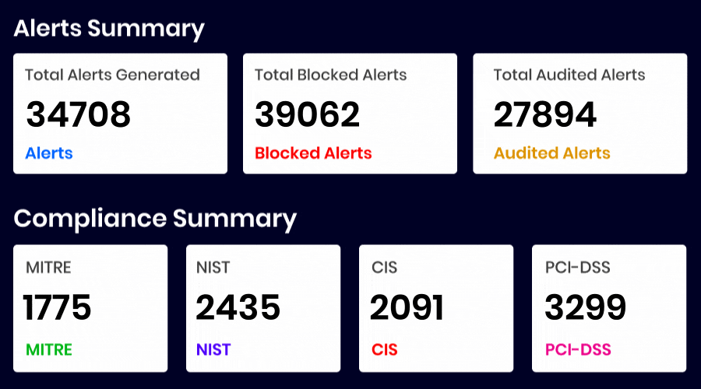Open the Total Blocked Alerts card
Image resolution: width=701 pixels, height=389 pixels.
350,114
